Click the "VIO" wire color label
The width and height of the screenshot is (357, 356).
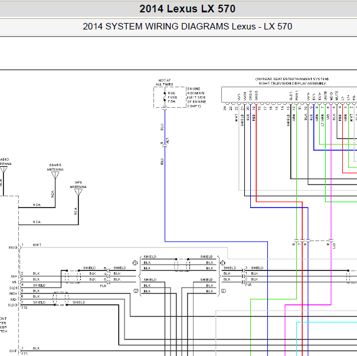(x=328, y=117)
